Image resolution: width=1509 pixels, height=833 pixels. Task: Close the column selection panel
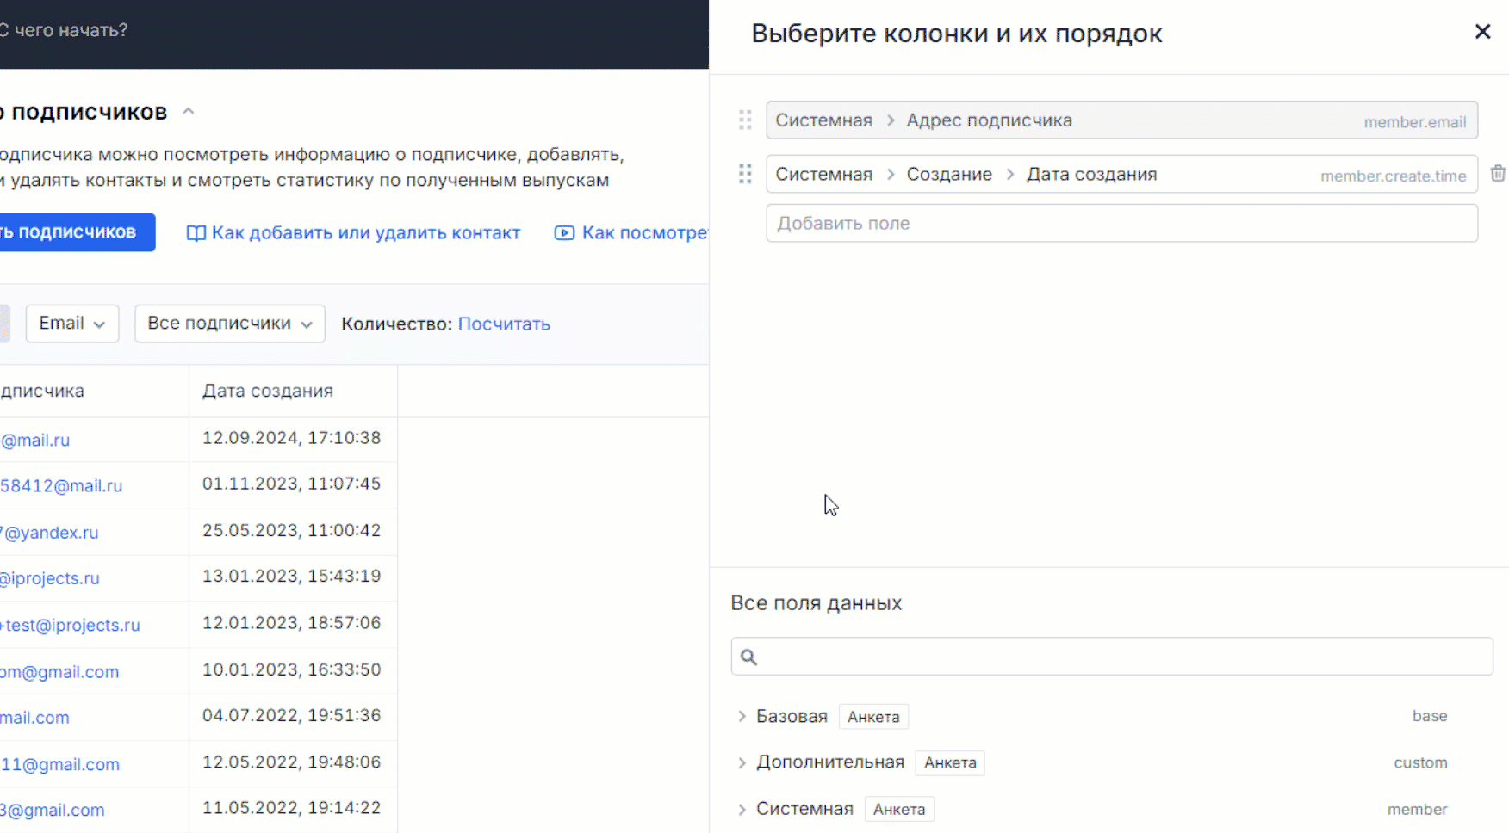[x=1482, y=31]
